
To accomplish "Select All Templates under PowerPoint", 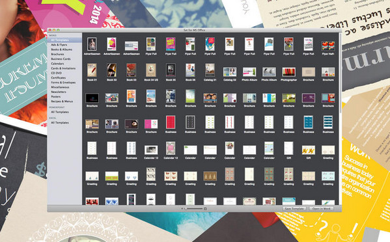I will [60, 112].
